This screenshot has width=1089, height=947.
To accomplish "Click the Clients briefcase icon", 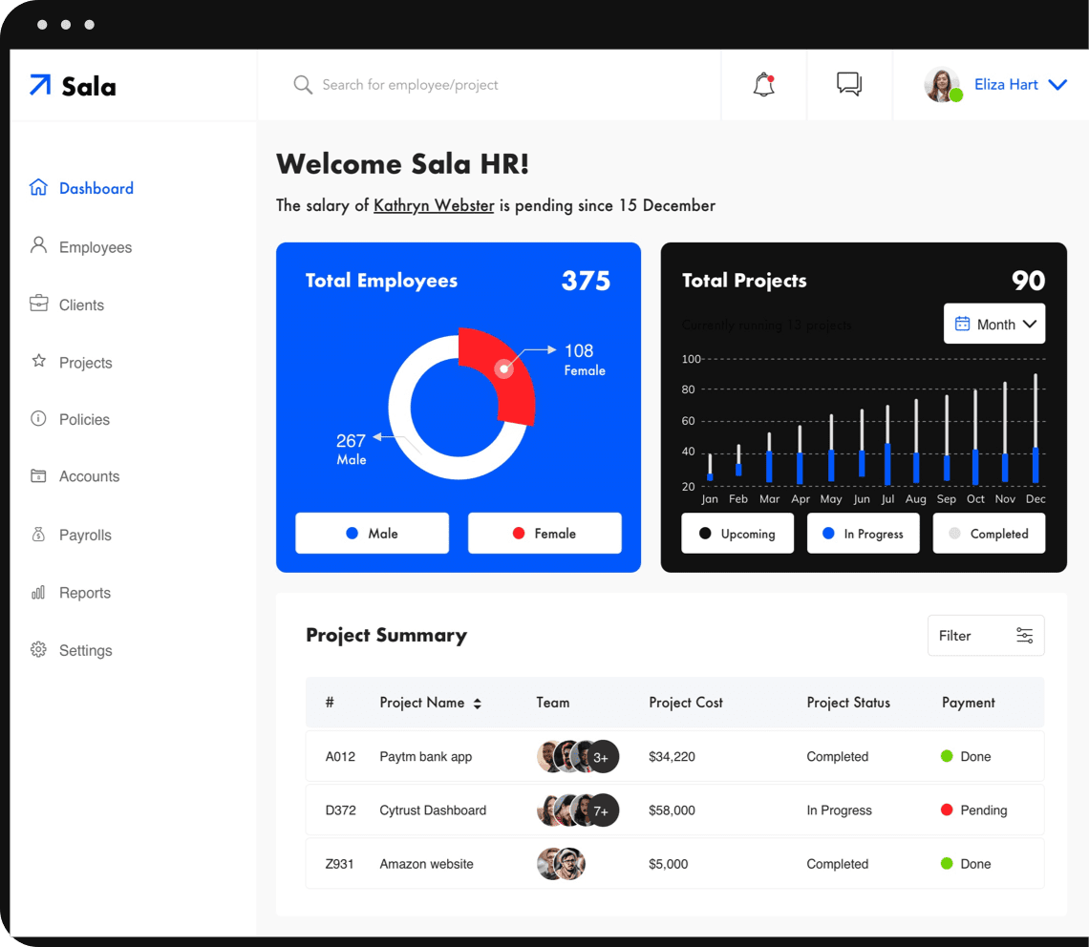I will pos(38,305).
